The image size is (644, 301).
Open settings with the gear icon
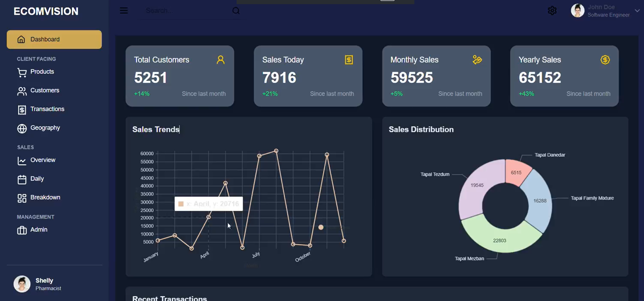[552, 11]
